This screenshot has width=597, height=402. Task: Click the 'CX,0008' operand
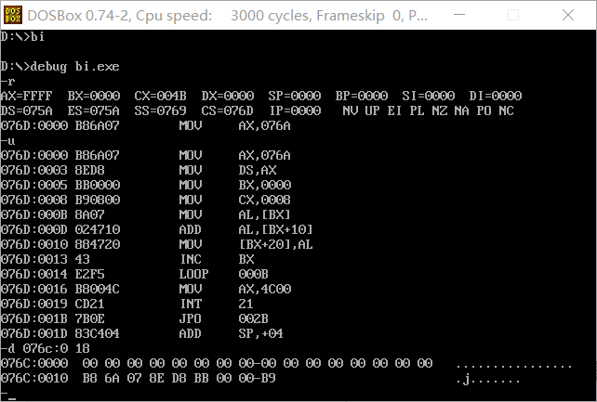pyautogui.click(x=265, y=200)
